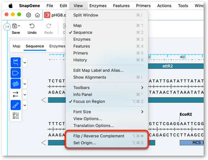Expand dropdown next to SalI enzymes button
208x160 pixels.
pyautogui.click(x=25, y=63)
